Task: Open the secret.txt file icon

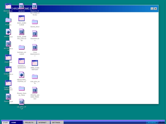Action: (22, 6)
